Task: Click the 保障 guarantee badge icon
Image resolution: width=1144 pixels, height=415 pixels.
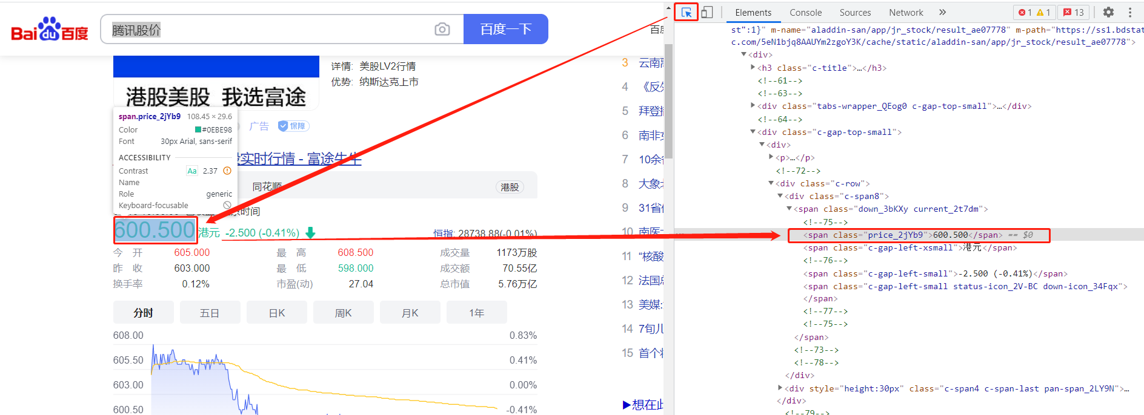Action: click(293, 126)
